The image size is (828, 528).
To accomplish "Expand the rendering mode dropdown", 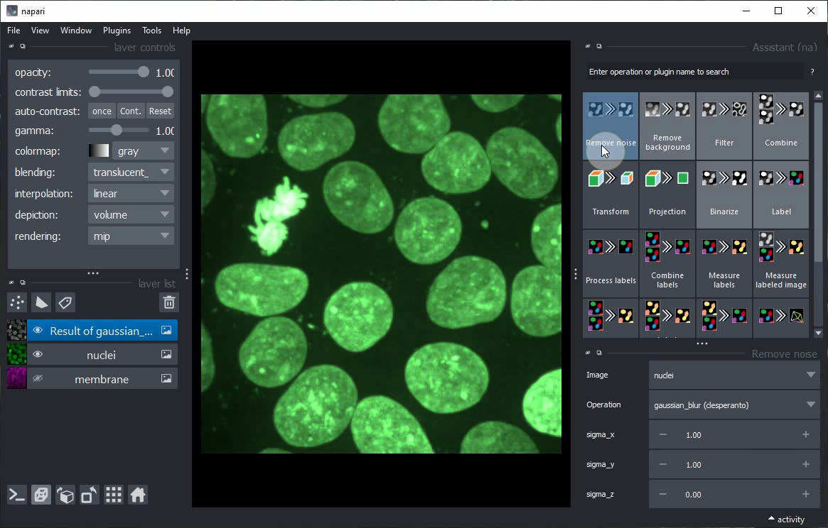I will [x=131, y=236].
